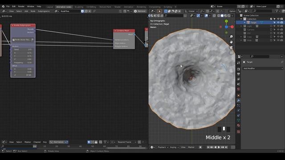Open the Render menu
Screen dimensions: 285x160
pos(21,6)
